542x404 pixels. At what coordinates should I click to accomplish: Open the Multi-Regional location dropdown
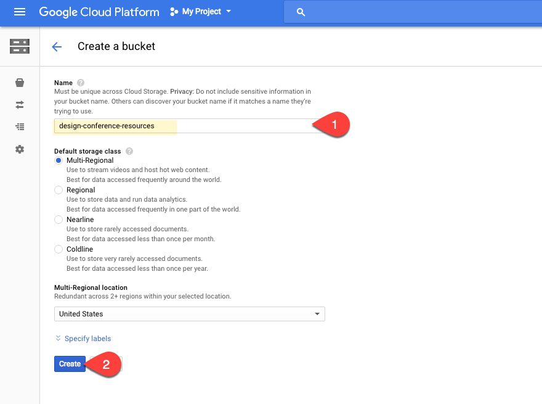pyautogui.click(x=189, y=314)
